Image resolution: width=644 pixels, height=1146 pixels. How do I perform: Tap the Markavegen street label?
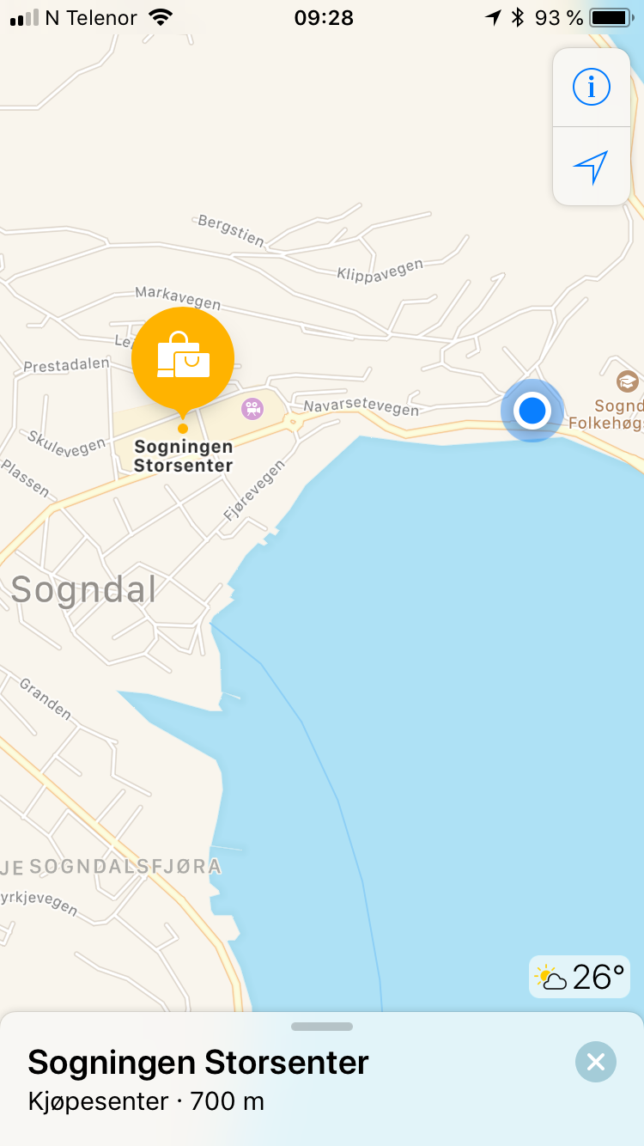(178, 297)
